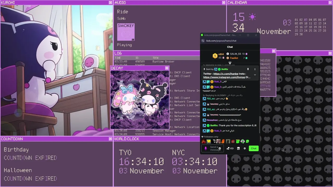Click the TASK column header in Log
Image resolution: width=333 pixels, height=187 pixels.
[156, 58]
